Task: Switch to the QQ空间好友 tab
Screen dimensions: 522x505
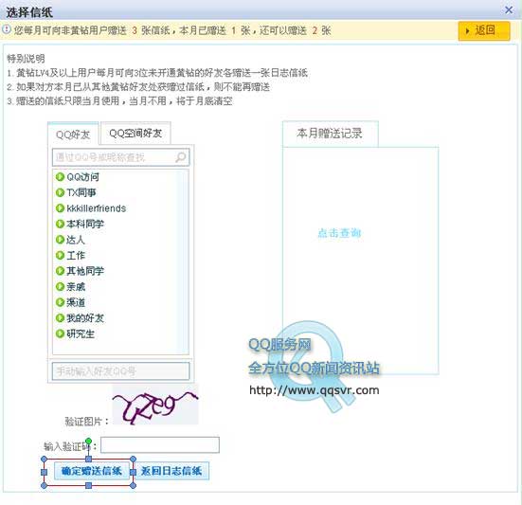Action: coord(135,134)
